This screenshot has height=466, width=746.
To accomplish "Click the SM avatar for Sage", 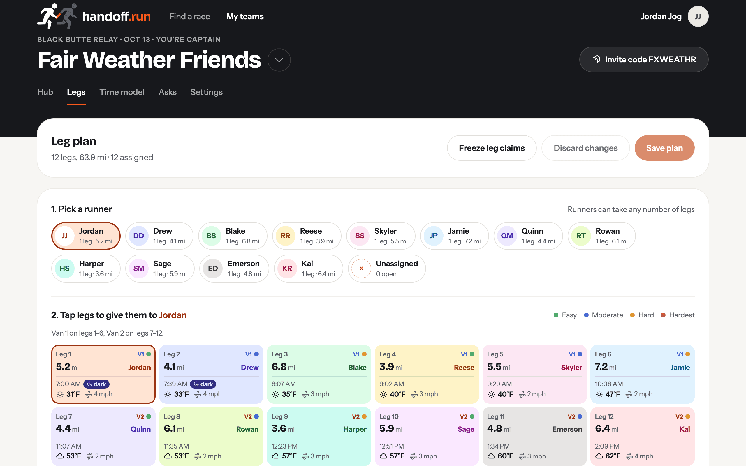I will (138, 269).
